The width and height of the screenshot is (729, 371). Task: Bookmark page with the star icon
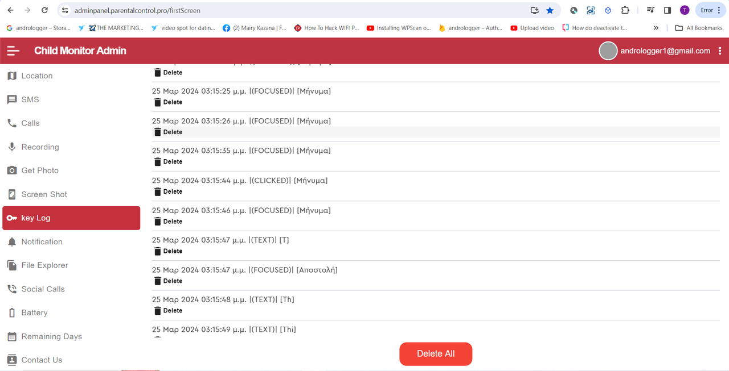click(550, 10)
